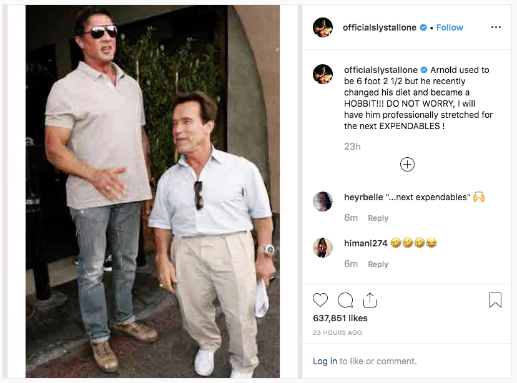Click heyrbelle username link
517x383 pixels.
(364, 197)
